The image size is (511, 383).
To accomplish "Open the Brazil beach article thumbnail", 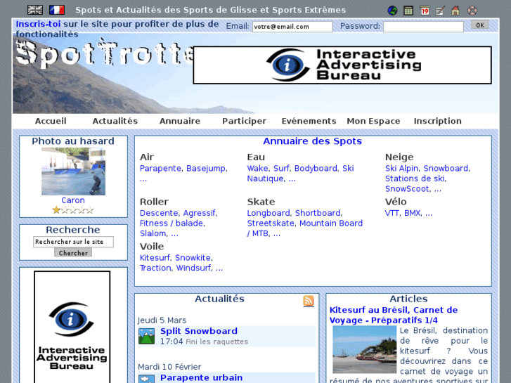I will (x=364, y=349).
